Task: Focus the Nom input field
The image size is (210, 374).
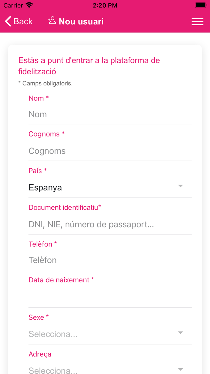Action: point(110,115)
